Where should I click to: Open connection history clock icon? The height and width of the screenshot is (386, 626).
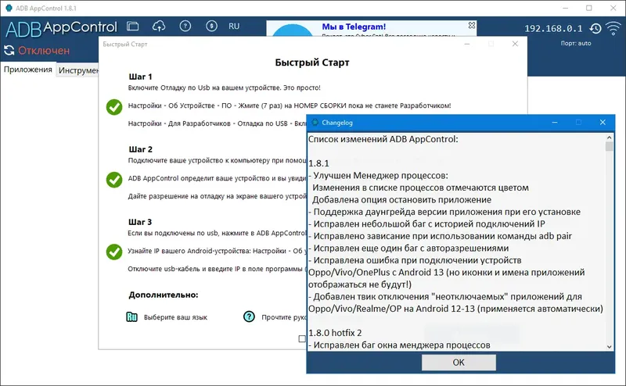point(595,28)
